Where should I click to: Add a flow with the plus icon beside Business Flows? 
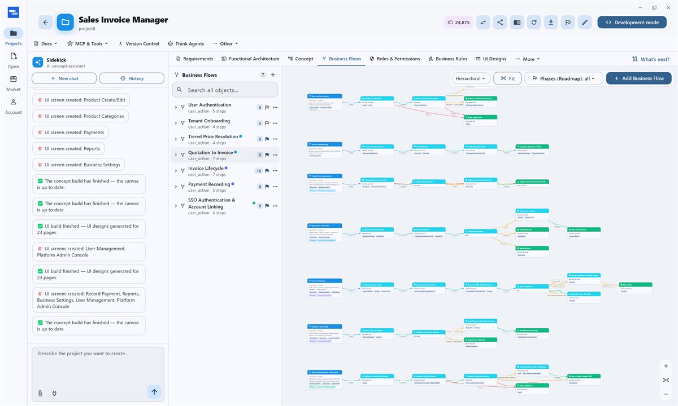pos(273,75)
